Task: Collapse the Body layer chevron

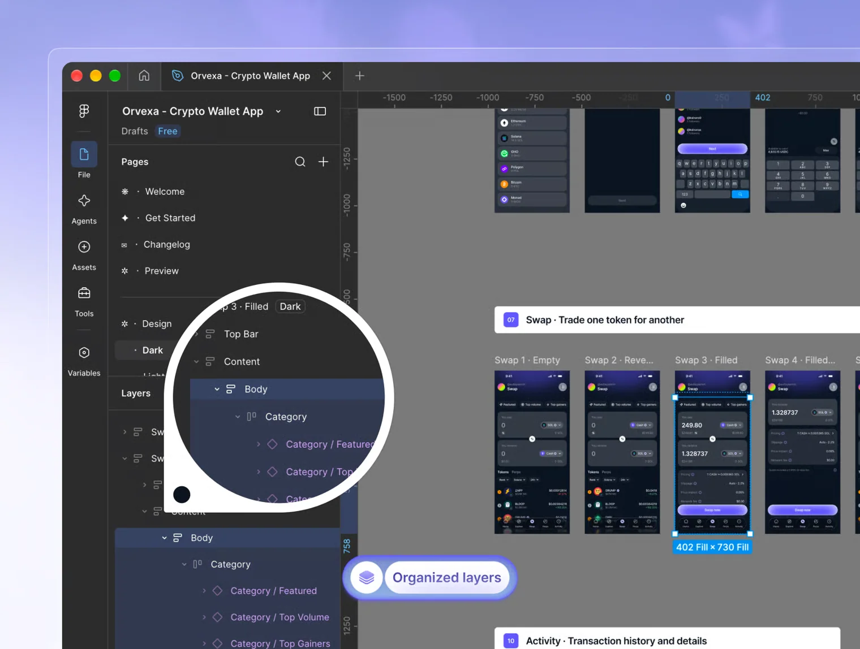Action: 164,538
